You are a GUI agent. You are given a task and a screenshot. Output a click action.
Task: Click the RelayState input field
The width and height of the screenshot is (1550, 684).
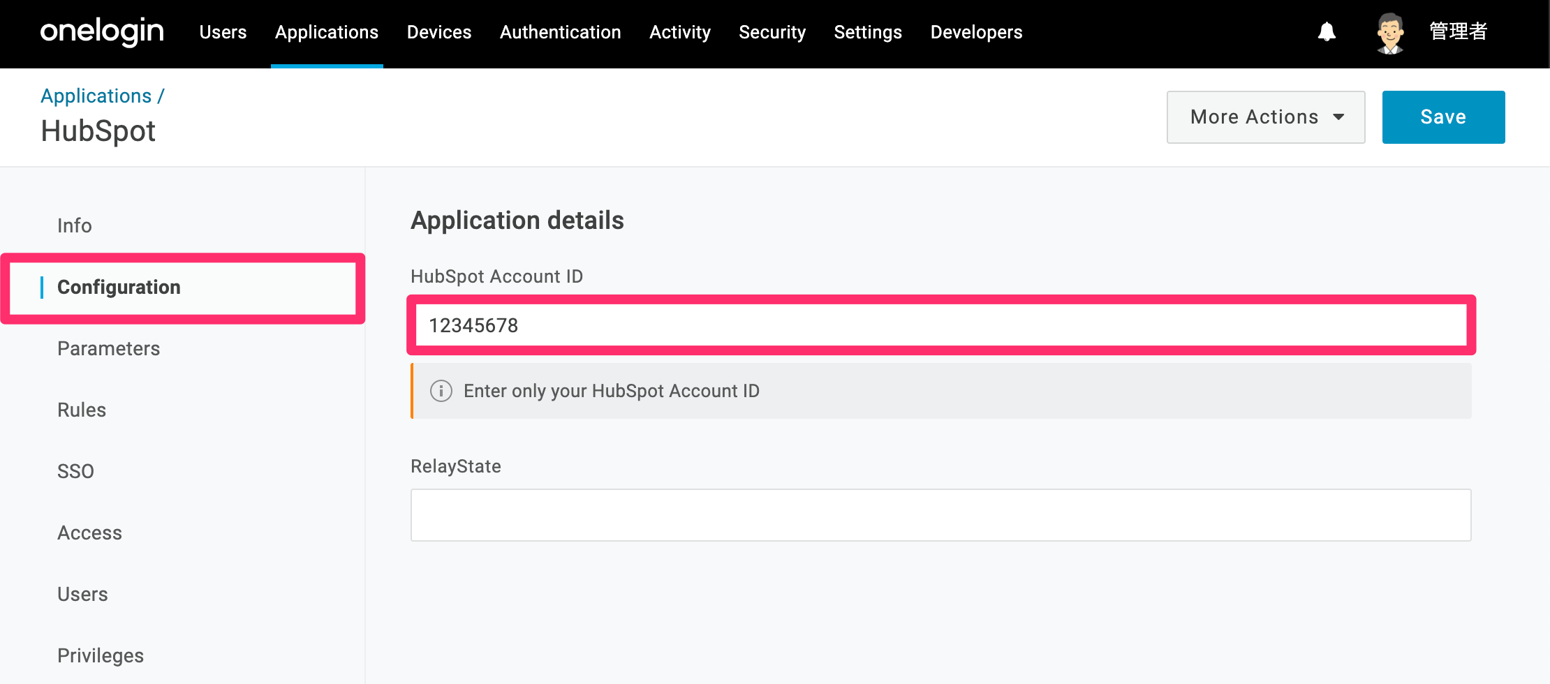941,515
